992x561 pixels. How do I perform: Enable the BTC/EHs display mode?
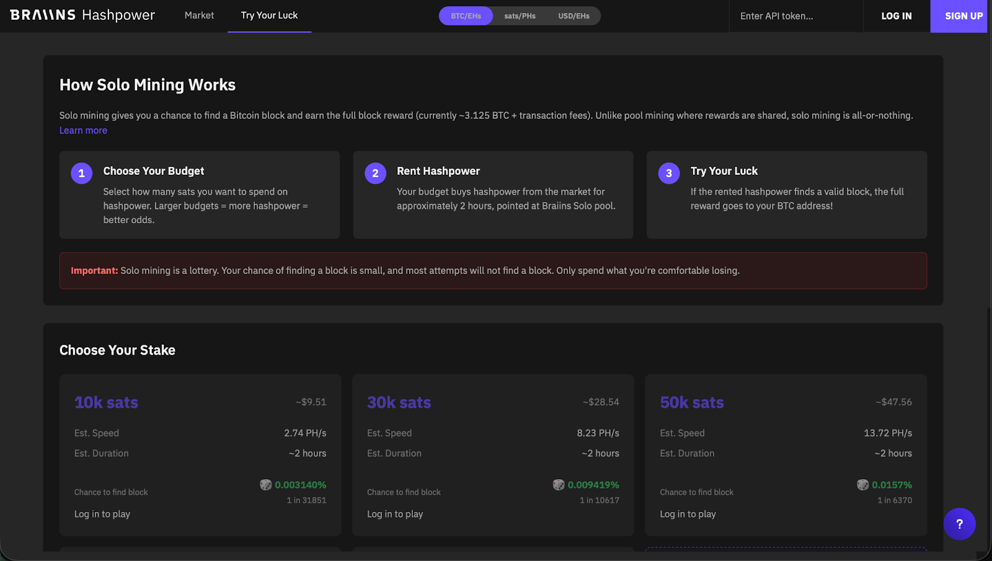466,15
